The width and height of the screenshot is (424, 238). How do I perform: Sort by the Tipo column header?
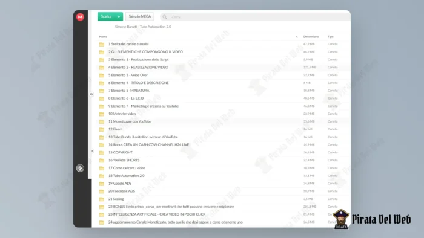click(x=331, y=37)
